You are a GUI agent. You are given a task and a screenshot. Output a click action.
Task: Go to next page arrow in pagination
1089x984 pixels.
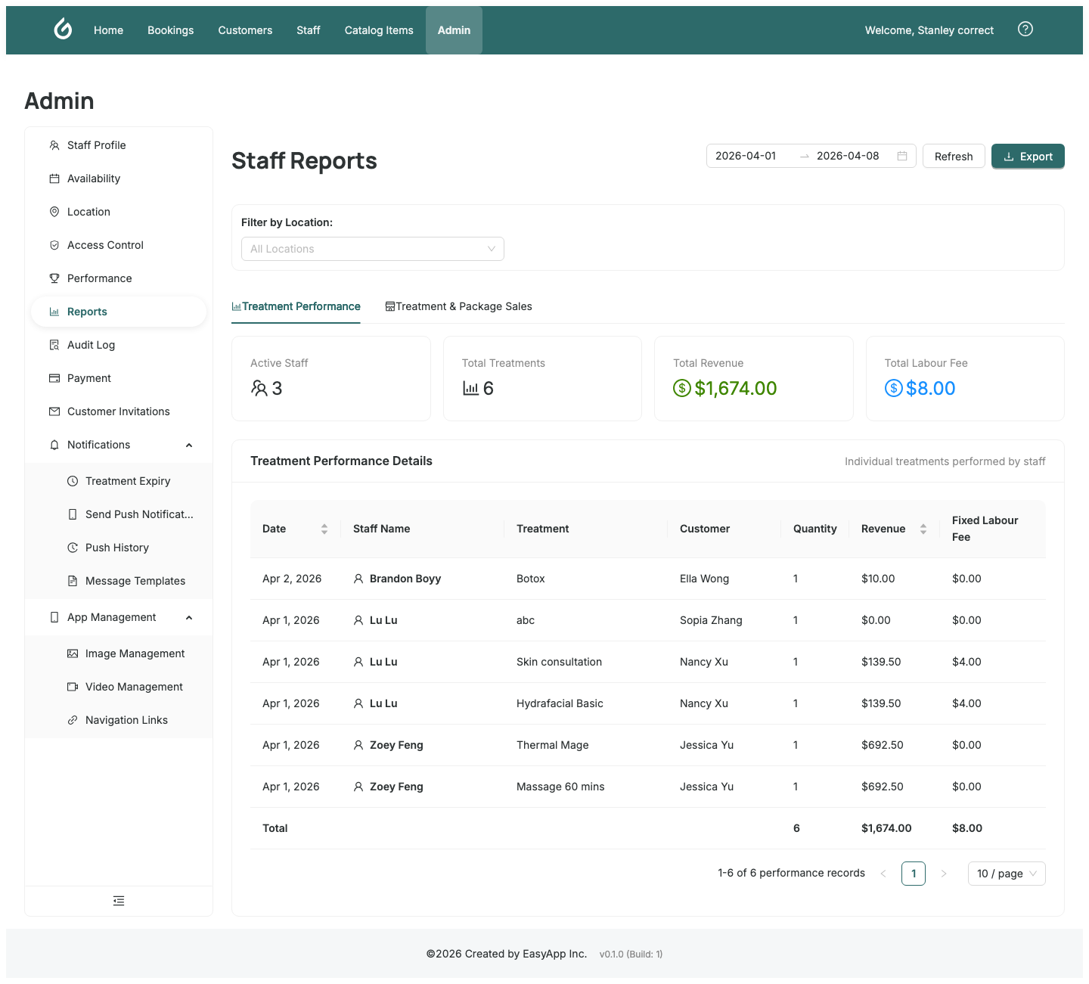tap(944, 874)
